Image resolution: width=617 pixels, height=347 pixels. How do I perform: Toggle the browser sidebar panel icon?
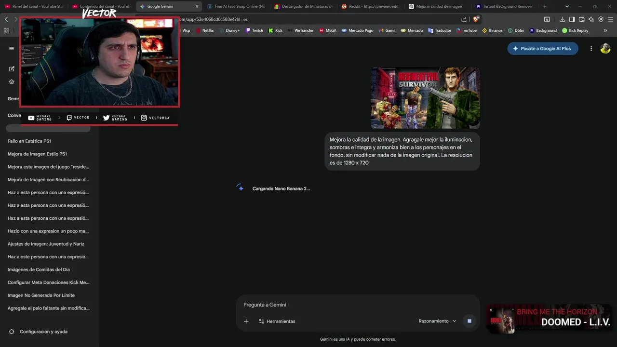tap(572, 19)
